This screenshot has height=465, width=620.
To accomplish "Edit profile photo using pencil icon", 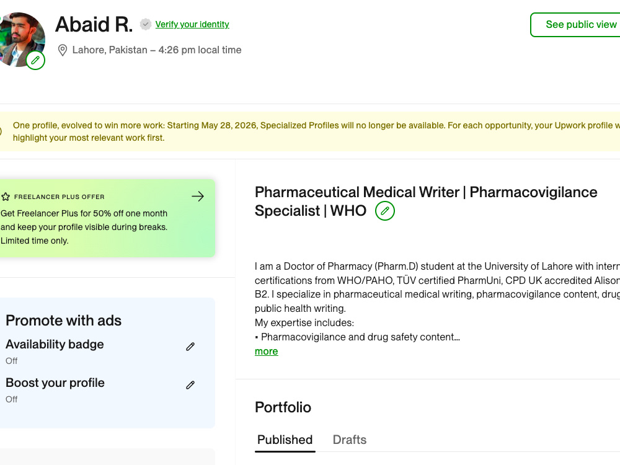I will tap(35, 60).
